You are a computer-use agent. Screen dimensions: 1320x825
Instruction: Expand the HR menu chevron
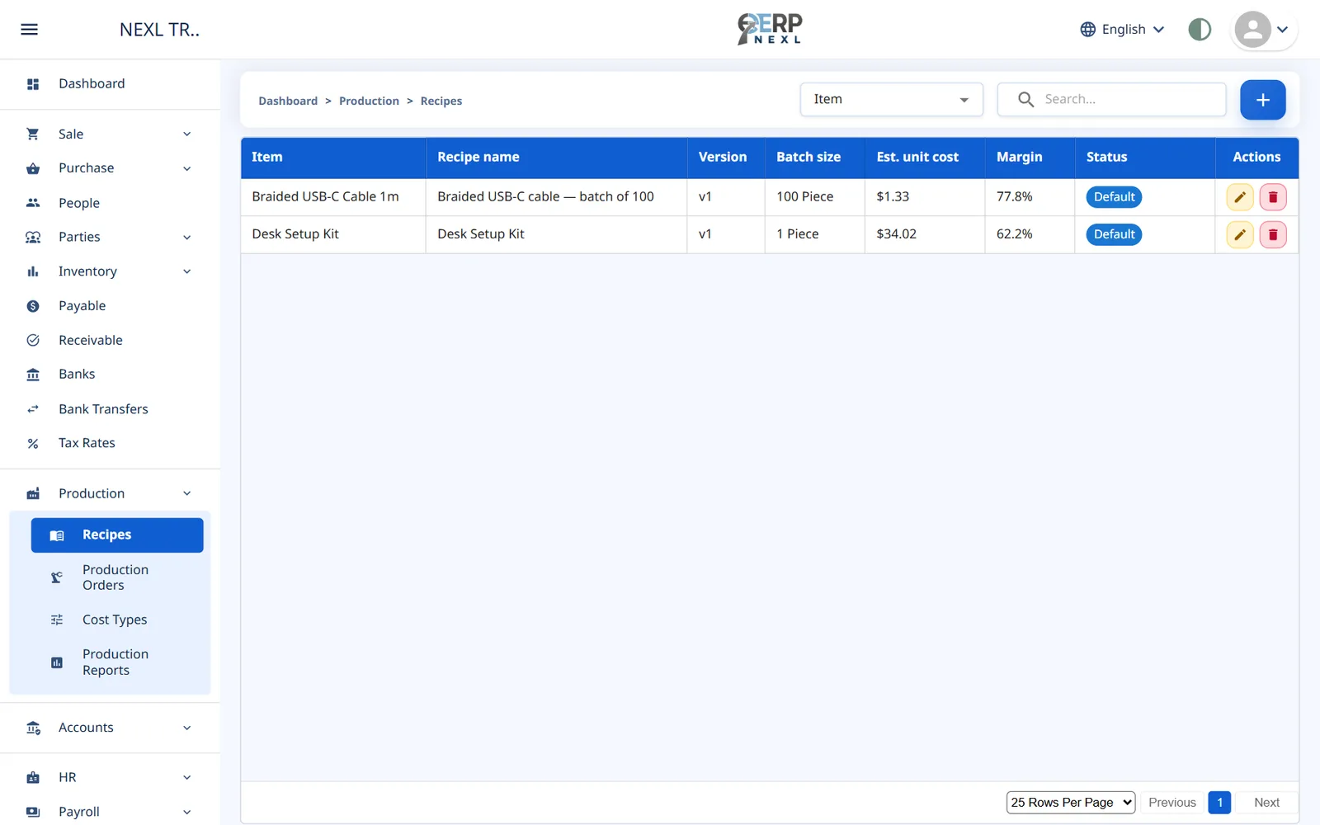click(187, 777)
